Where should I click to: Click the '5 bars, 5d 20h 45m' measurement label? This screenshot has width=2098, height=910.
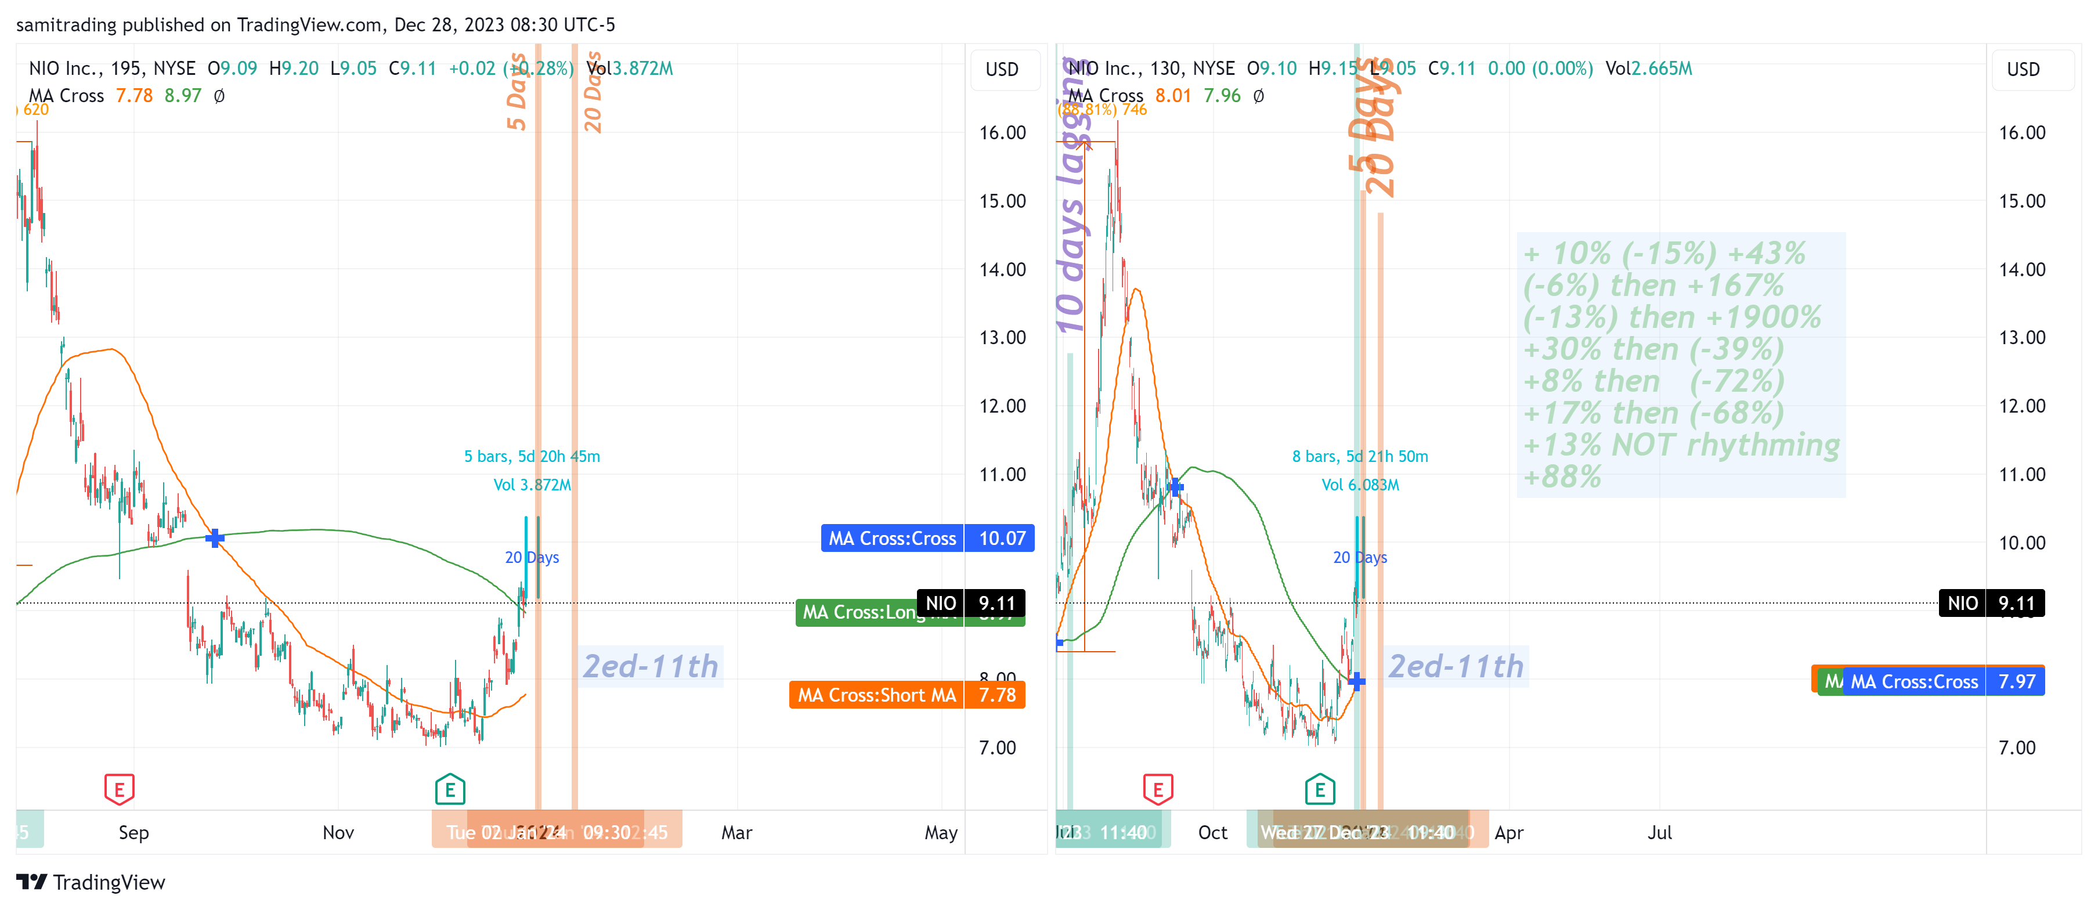point(532,456)
